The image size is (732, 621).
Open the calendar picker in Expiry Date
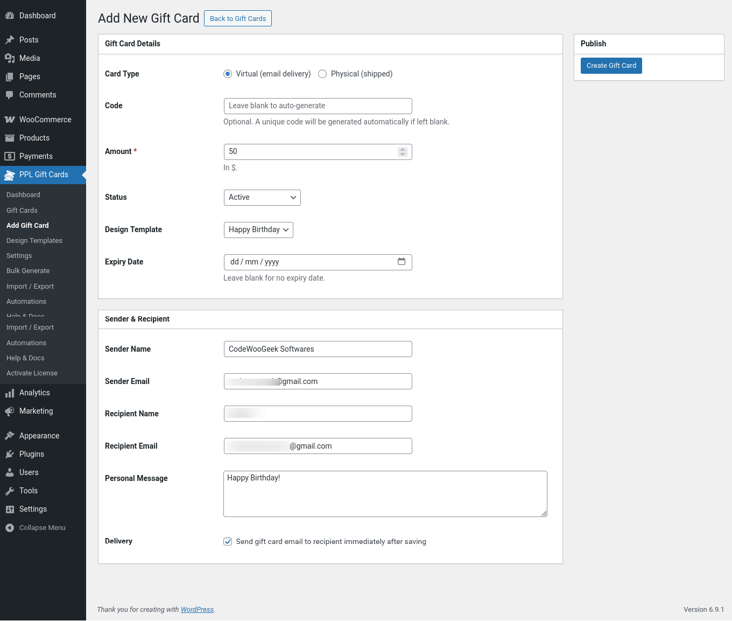click(402, 262)
